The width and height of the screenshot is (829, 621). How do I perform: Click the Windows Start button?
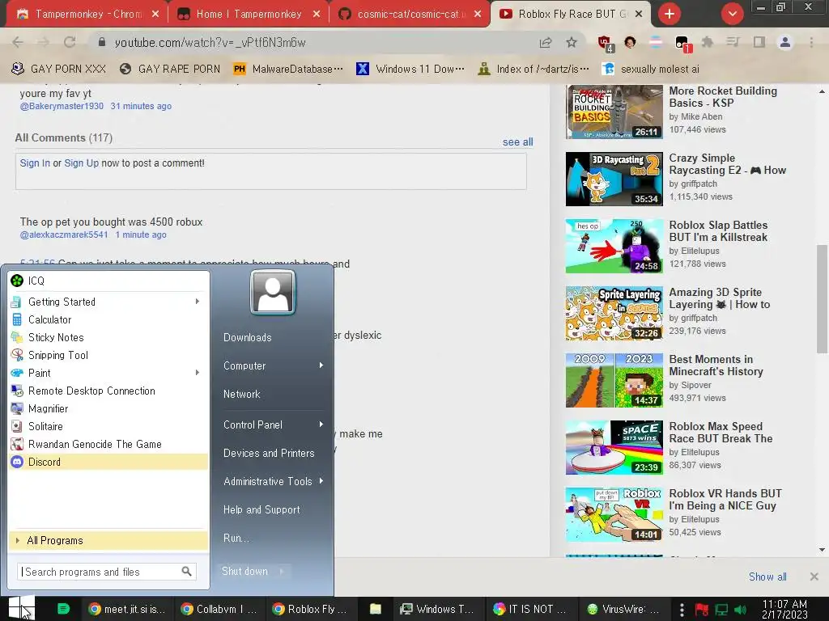pyautogui.click(x=21, y=608)
